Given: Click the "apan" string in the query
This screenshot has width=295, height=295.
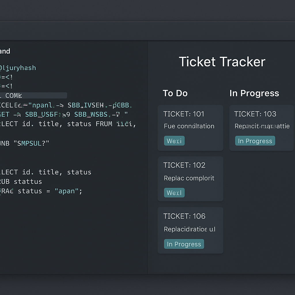Looking at the screenshot, I should tap(67, 191).
